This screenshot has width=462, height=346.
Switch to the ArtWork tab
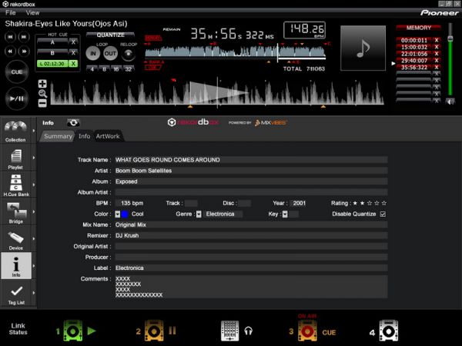108,136
